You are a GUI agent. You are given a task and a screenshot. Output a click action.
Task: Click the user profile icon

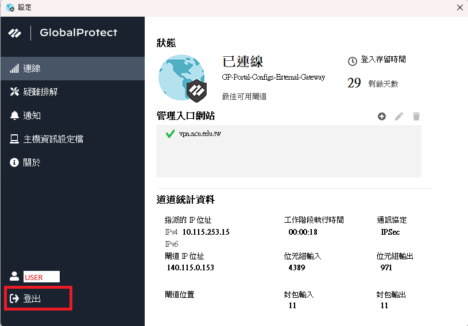(14, 277)
